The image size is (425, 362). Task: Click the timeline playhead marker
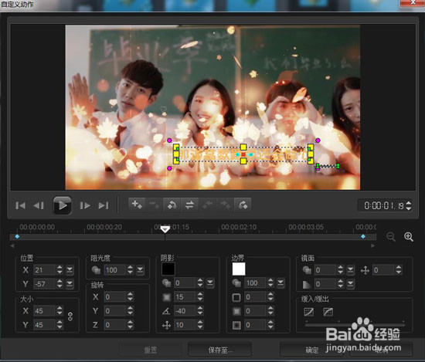click(165, 229)
